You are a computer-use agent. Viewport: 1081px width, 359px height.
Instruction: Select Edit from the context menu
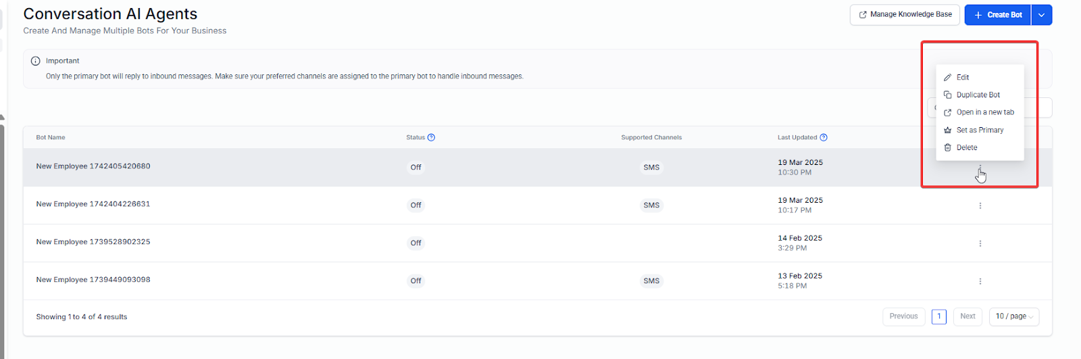click(963, 77)
